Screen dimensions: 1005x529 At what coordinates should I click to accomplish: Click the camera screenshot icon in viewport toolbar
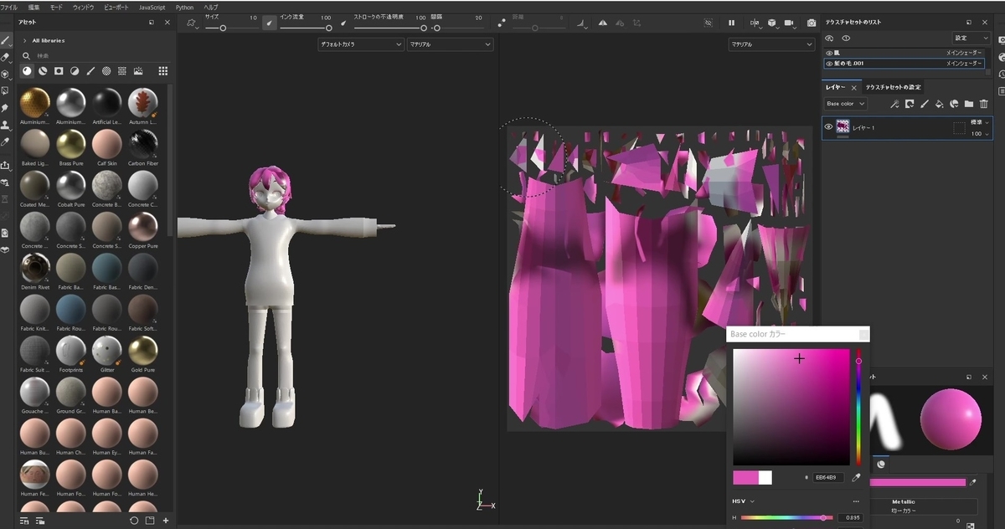811,23
